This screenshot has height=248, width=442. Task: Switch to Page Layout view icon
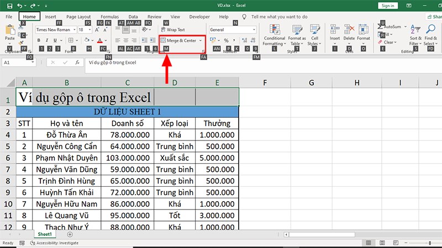(382, 242)
